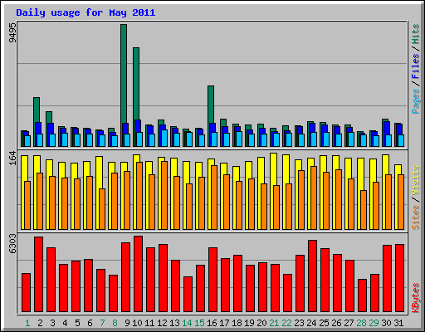Click day 12 on the x-axis

pos(162,323)
